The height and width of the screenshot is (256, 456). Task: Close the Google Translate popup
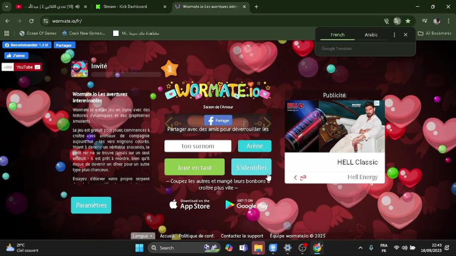[x=405, y=34]
